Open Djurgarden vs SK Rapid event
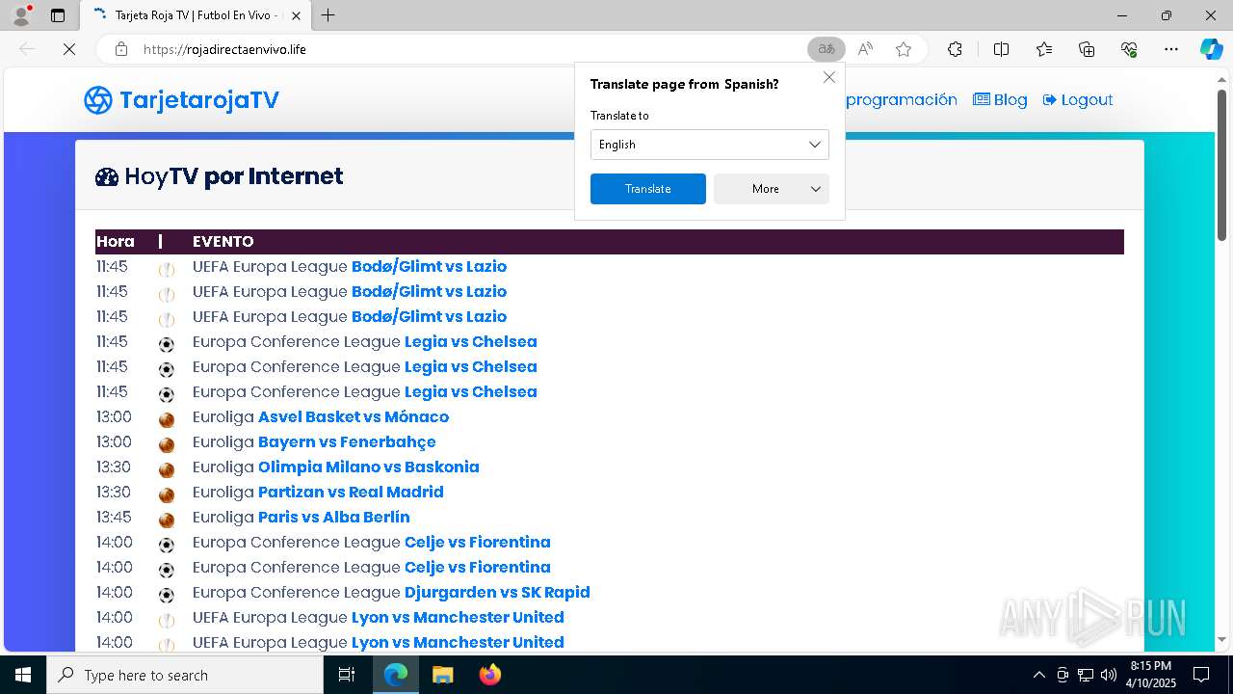The height and width of the screenshot is (694, 1233). pos(497,592)
